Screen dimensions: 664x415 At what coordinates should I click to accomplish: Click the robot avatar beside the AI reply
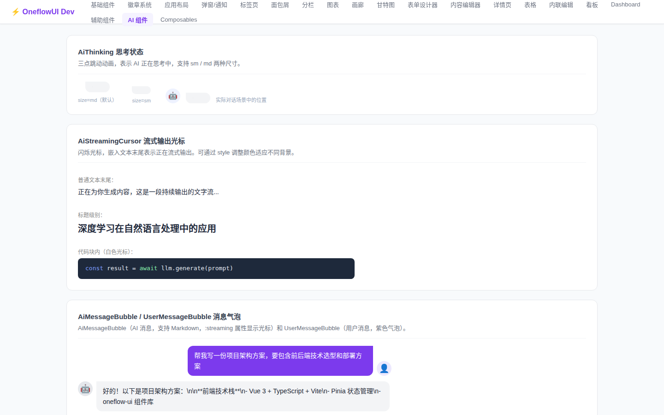click(85, 389)
